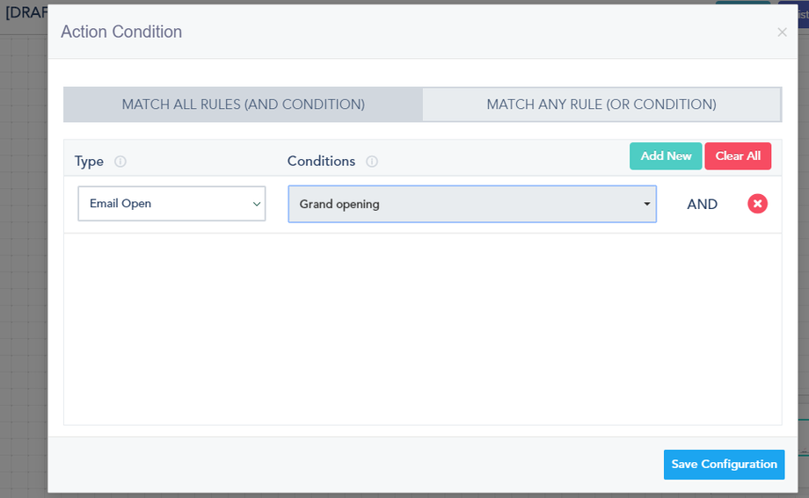Switch to Match Any Rule (OR condition)
The width and height of the screenshot is (809, 498).
coord(601,105)
